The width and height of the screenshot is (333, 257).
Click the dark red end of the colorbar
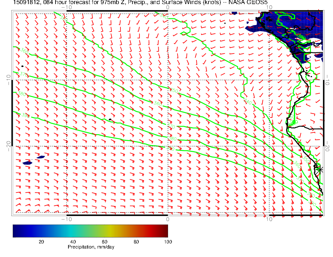166,231
